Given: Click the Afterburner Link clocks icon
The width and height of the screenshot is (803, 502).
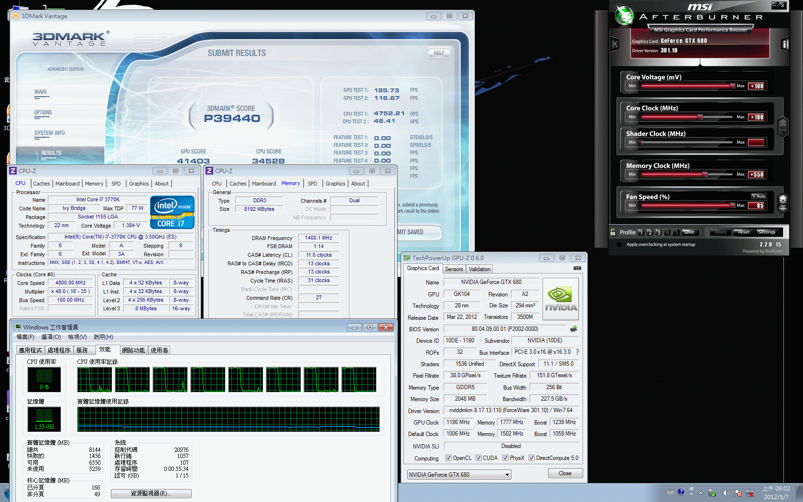Looking at the screenshot, I should pos(783,127).
